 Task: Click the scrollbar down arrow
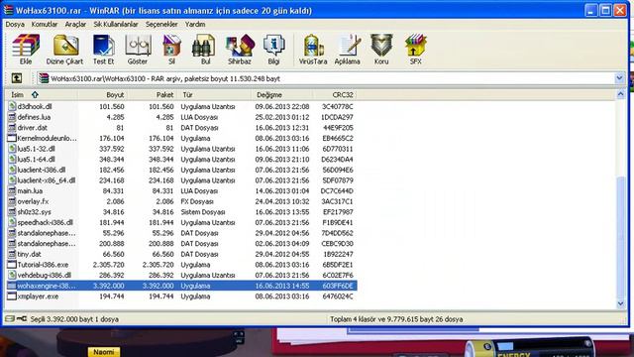(621, 304)
